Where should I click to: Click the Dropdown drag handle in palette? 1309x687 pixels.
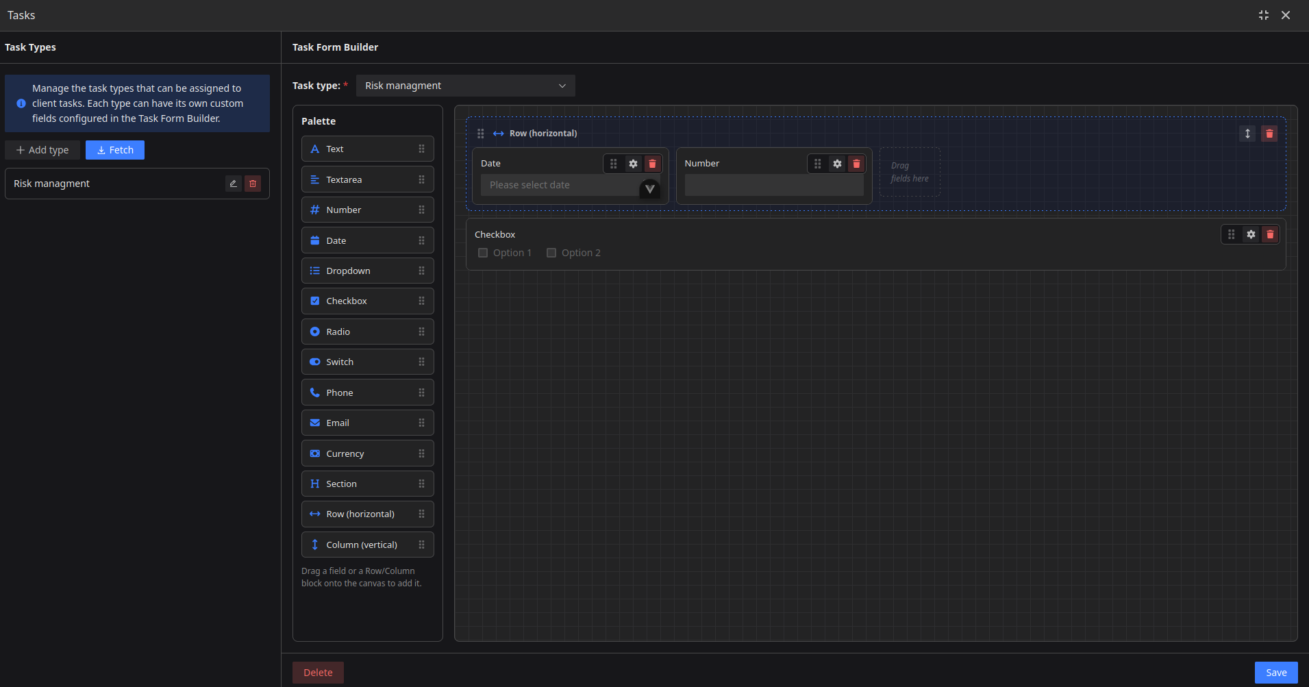coord(421,271)
